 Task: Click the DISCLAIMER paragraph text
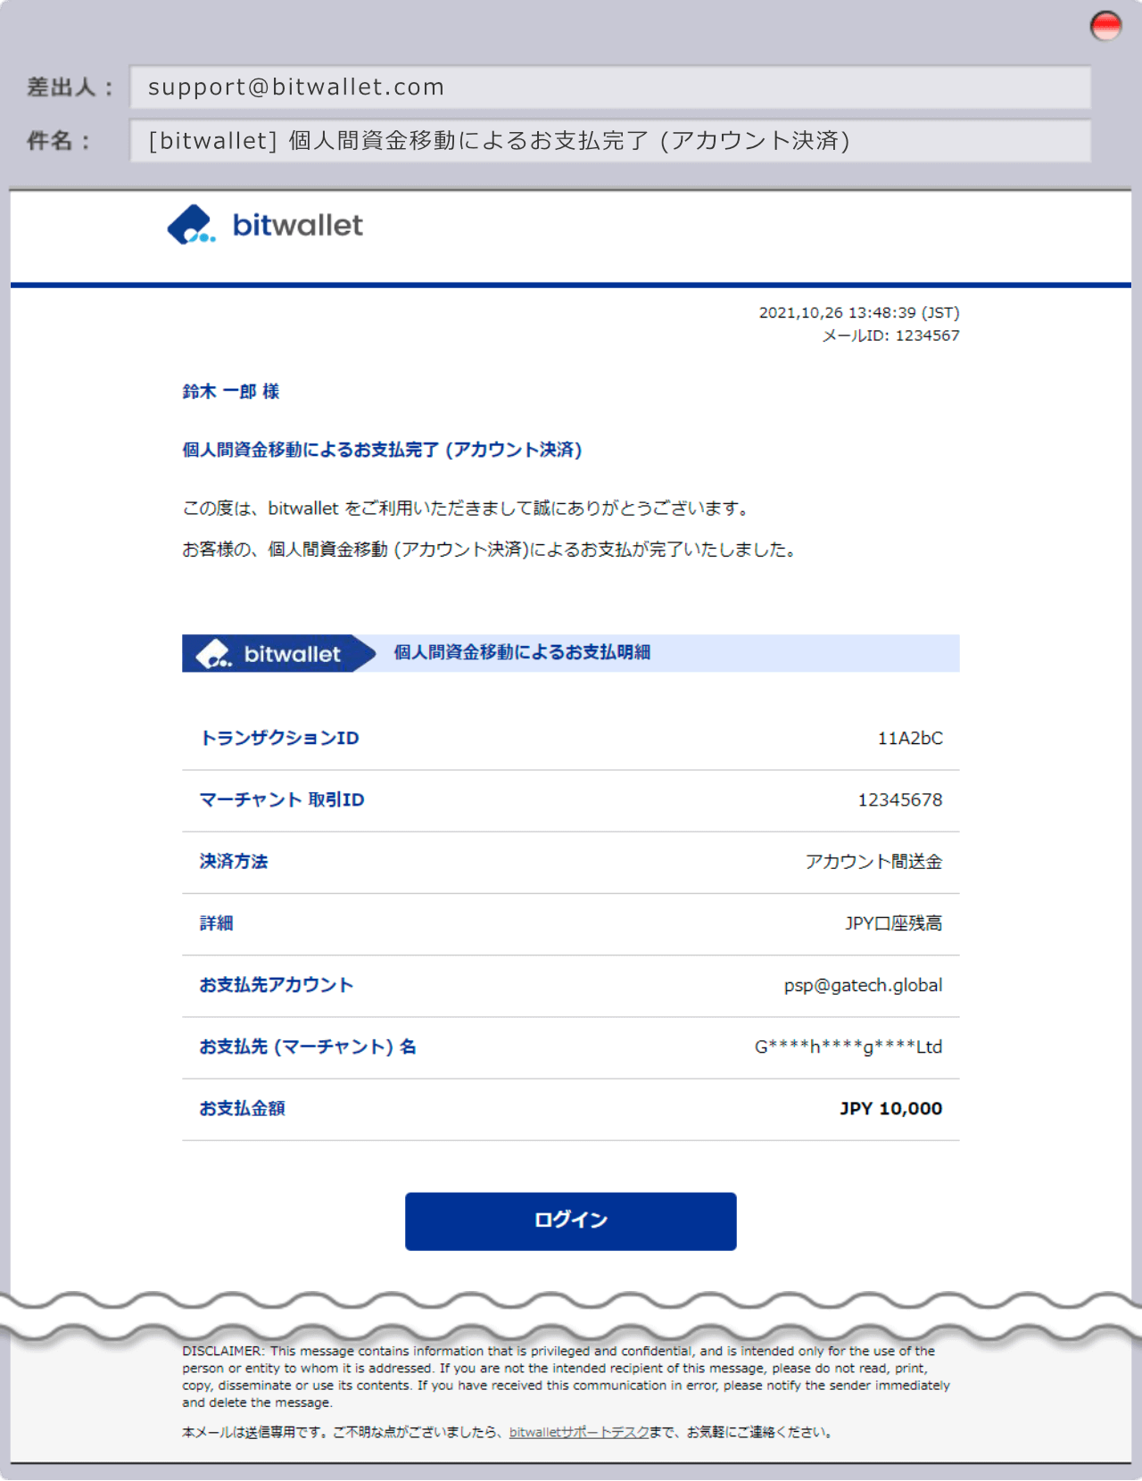click(567, 1377)
